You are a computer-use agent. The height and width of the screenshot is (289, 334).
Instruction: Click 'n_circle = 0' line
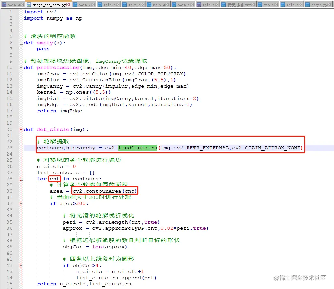56,166
